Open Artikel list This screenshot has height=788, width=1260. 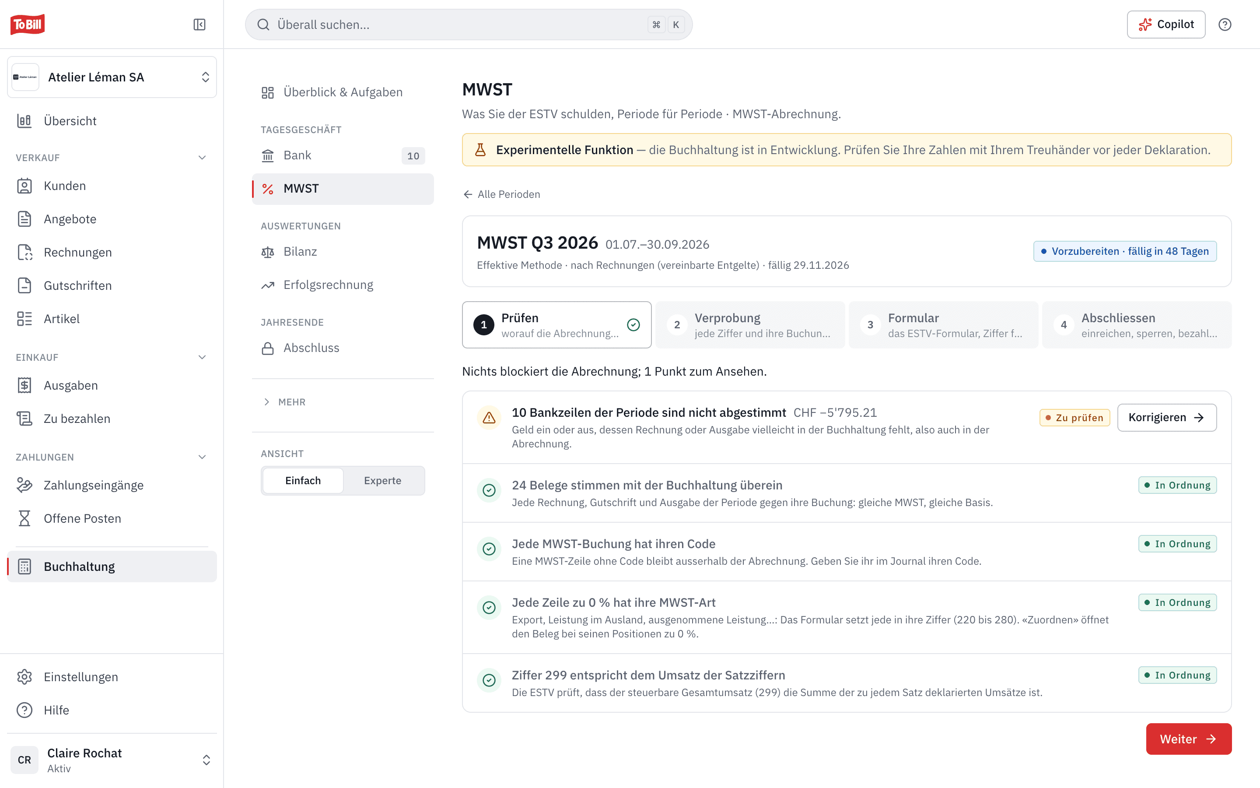pyautogui.click(x=112, y=319)
